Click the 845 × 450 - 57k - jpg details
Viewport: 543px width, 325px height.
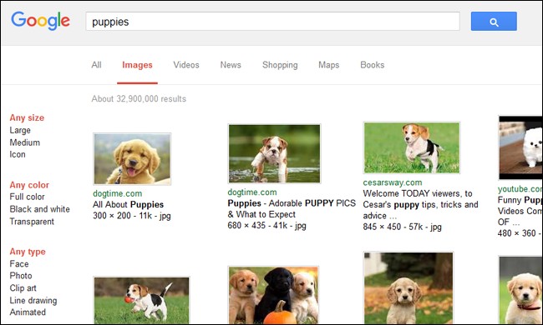[402, 227]
